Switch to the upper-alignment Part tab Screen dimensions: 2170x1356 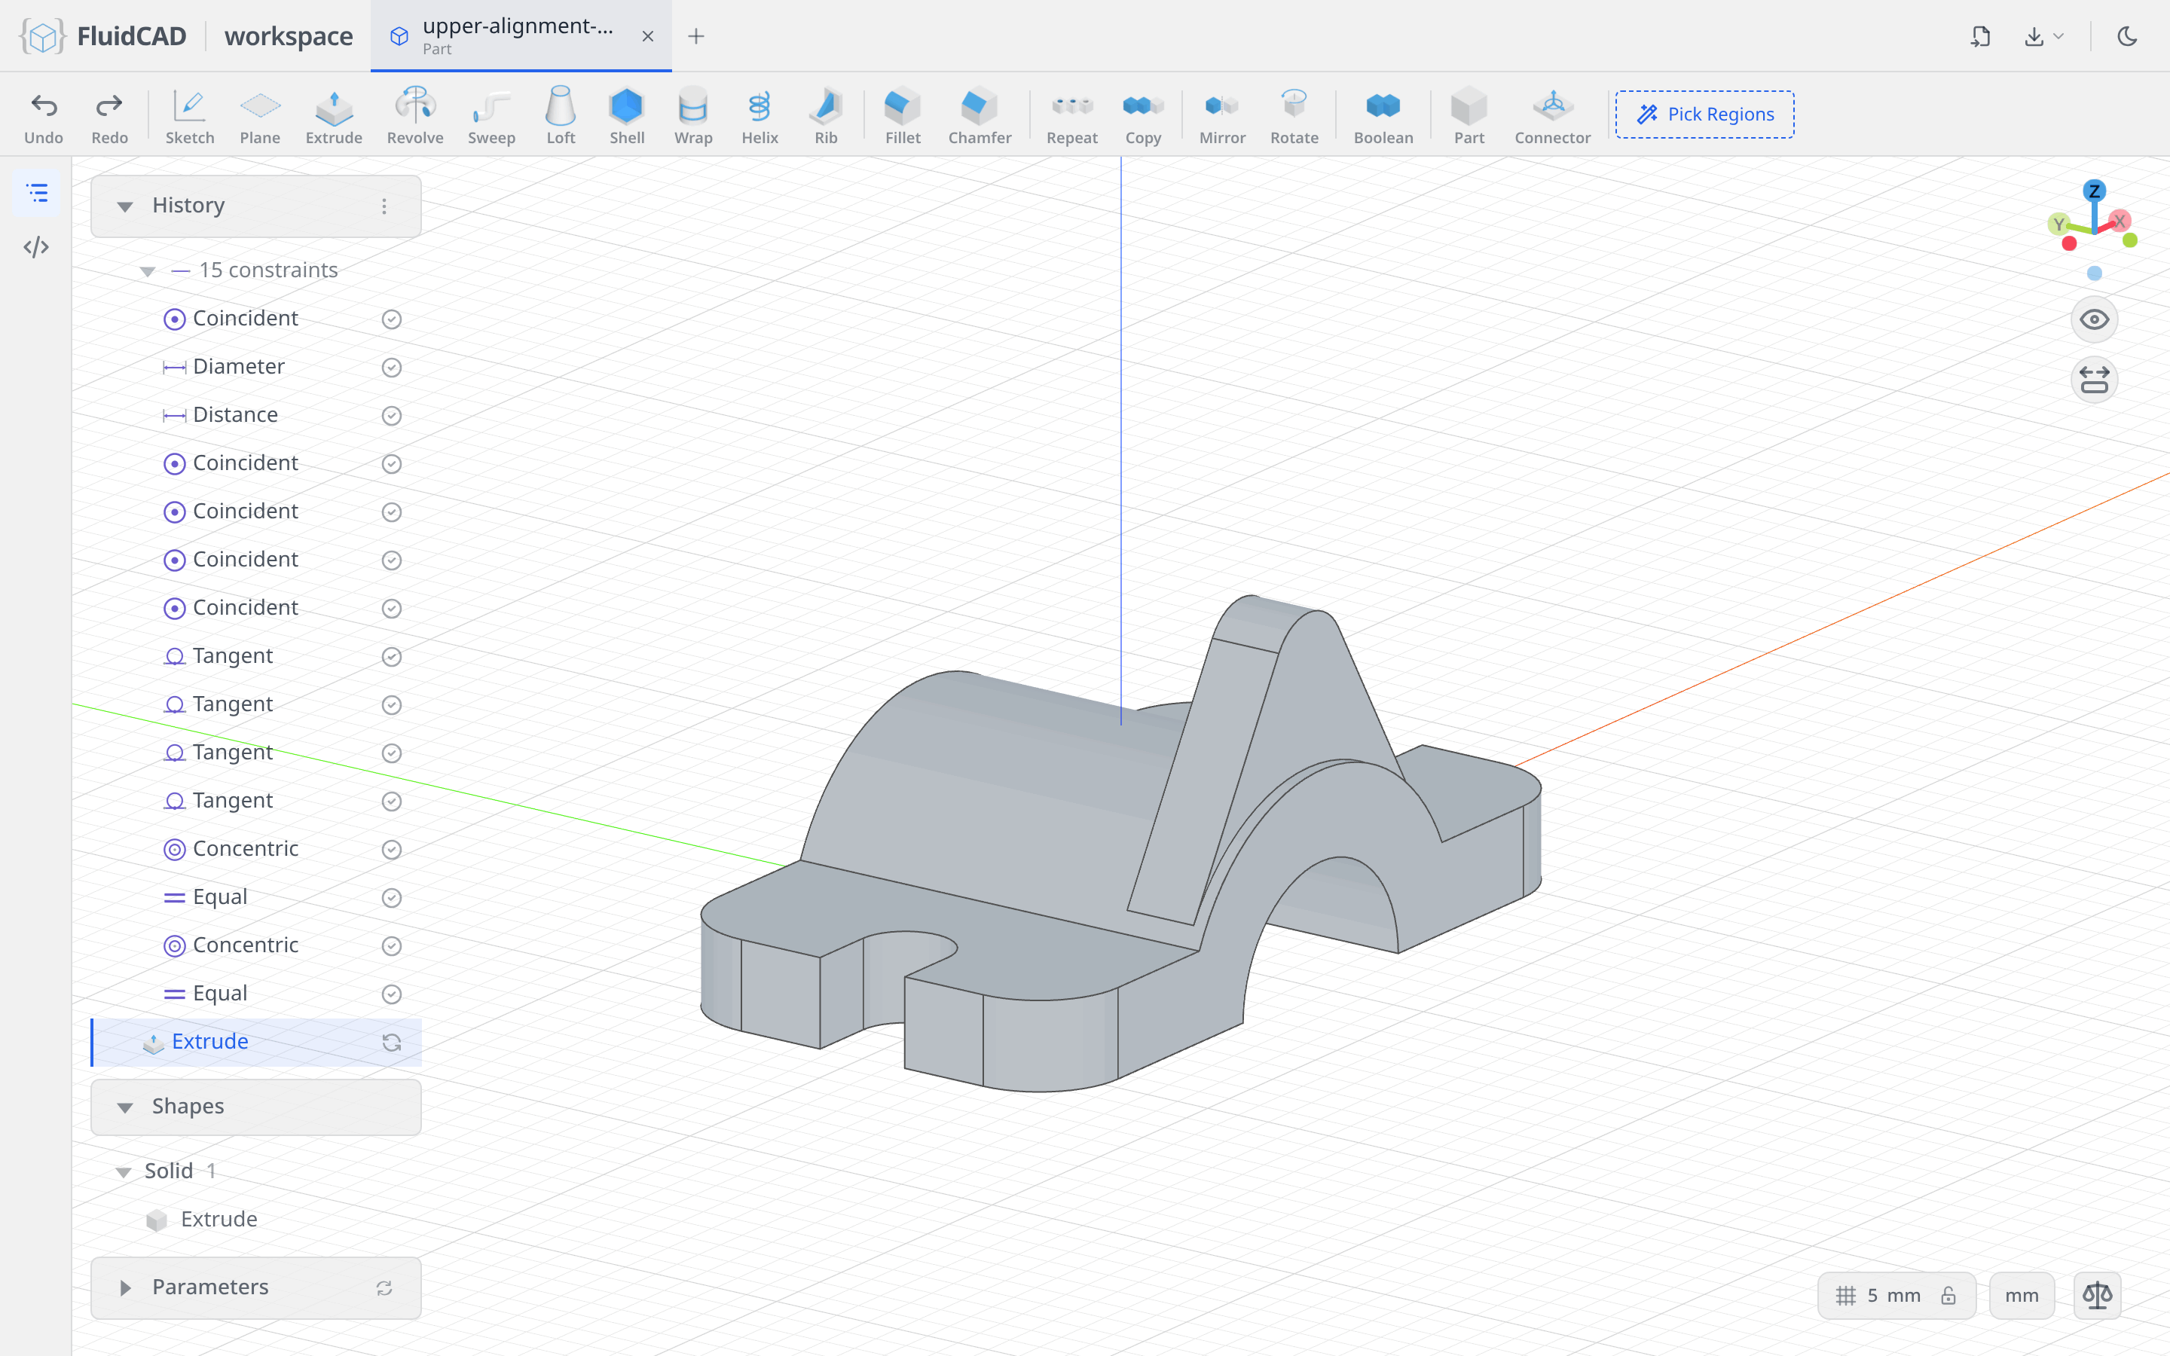pyautogui.click(x=521, y=36)
